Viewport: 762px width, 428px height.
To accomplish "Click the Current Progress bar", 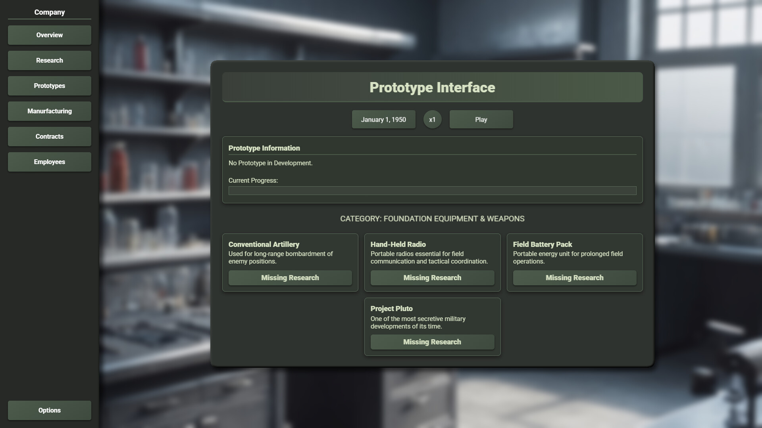I will pyautogui.click(x=432, y=191).
